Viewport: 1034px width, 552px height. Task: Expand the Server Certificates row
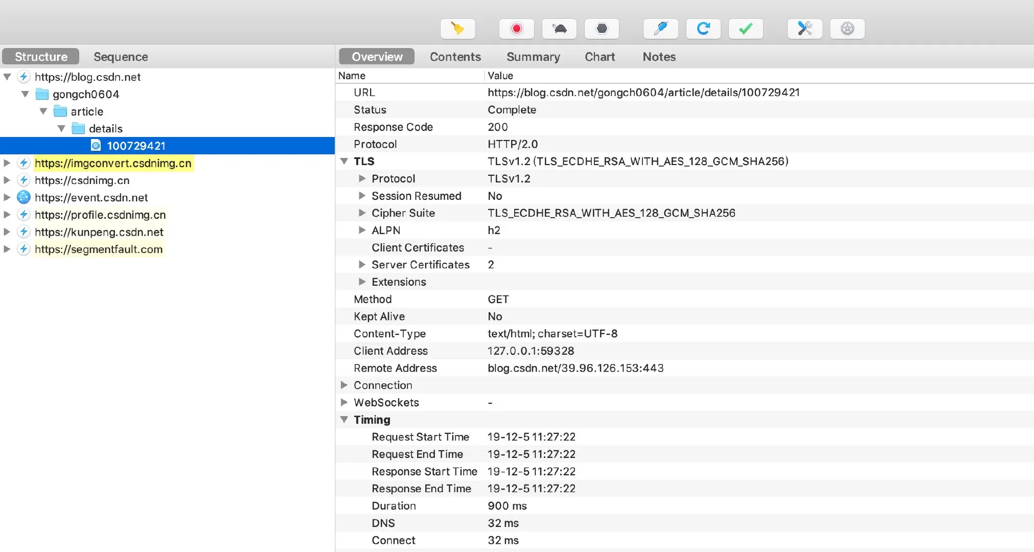click(x=362, y=264)
